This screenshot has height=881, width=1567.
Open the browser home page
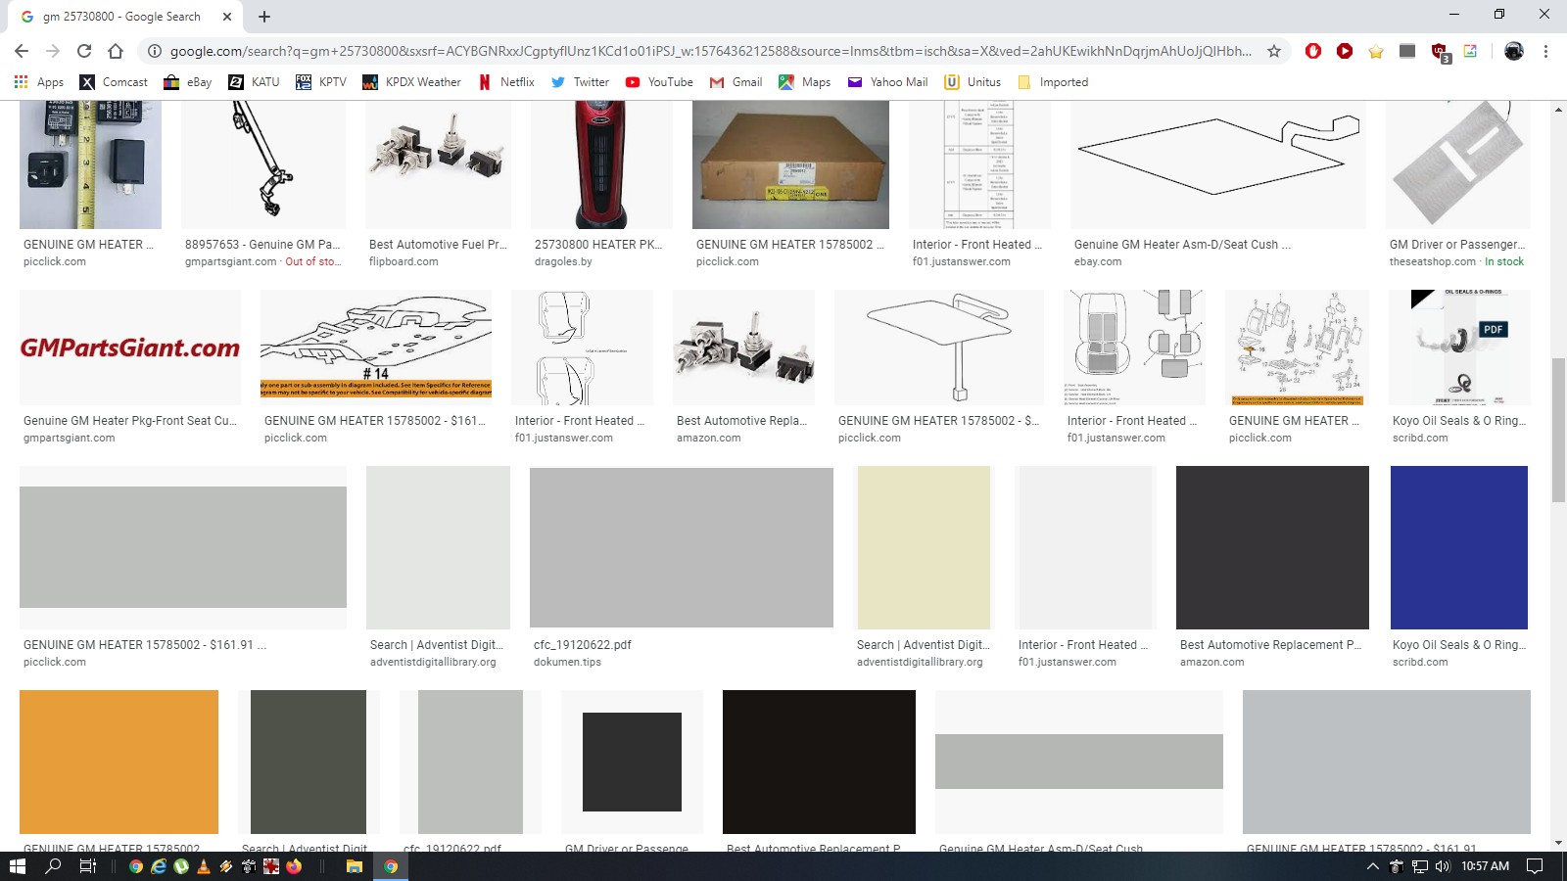click(x=116, y=51)
